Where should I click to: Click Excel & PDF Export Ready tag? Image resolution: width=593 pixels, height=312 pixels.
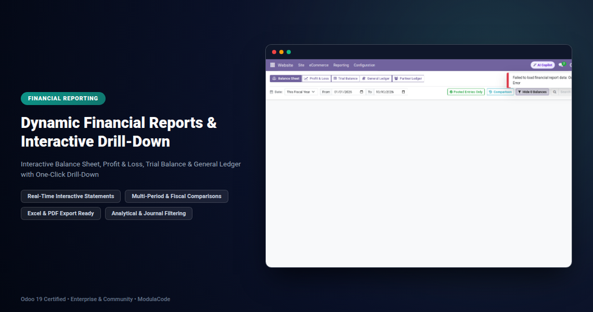pyautogui.click(x=60, y=213)
